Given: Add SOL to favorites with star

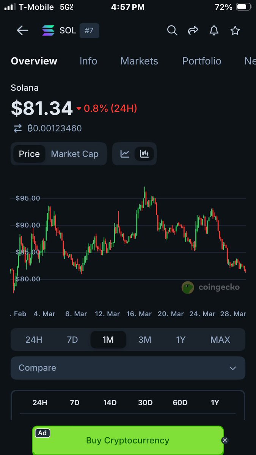Looking at the screenshot, I should pyautogui.click(x=235, y=31).
